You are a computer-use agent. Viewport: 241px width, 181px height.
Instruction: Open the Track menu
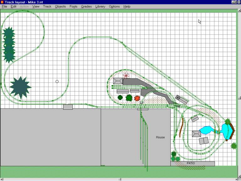point(47,7)
